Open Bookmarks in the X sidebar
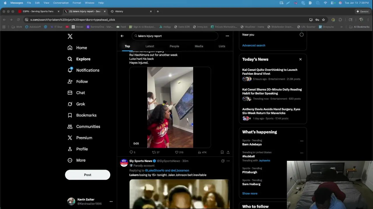Screen dimensions: 373x209 click(82, 115)
